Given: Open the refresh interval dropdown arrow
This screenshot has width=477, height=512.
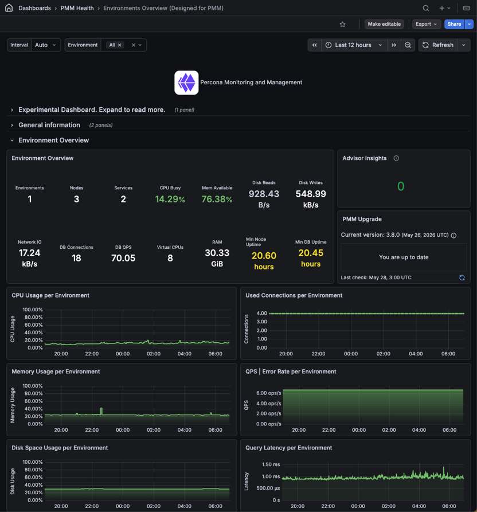Looking at the screenshot, I should [x=464, y=45].
